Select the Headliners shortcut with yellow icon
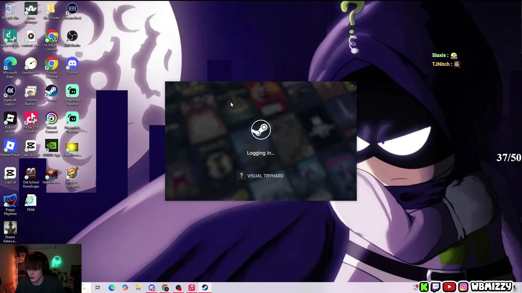522x293 pixels. pyautogui.click(x=72, y=148)
